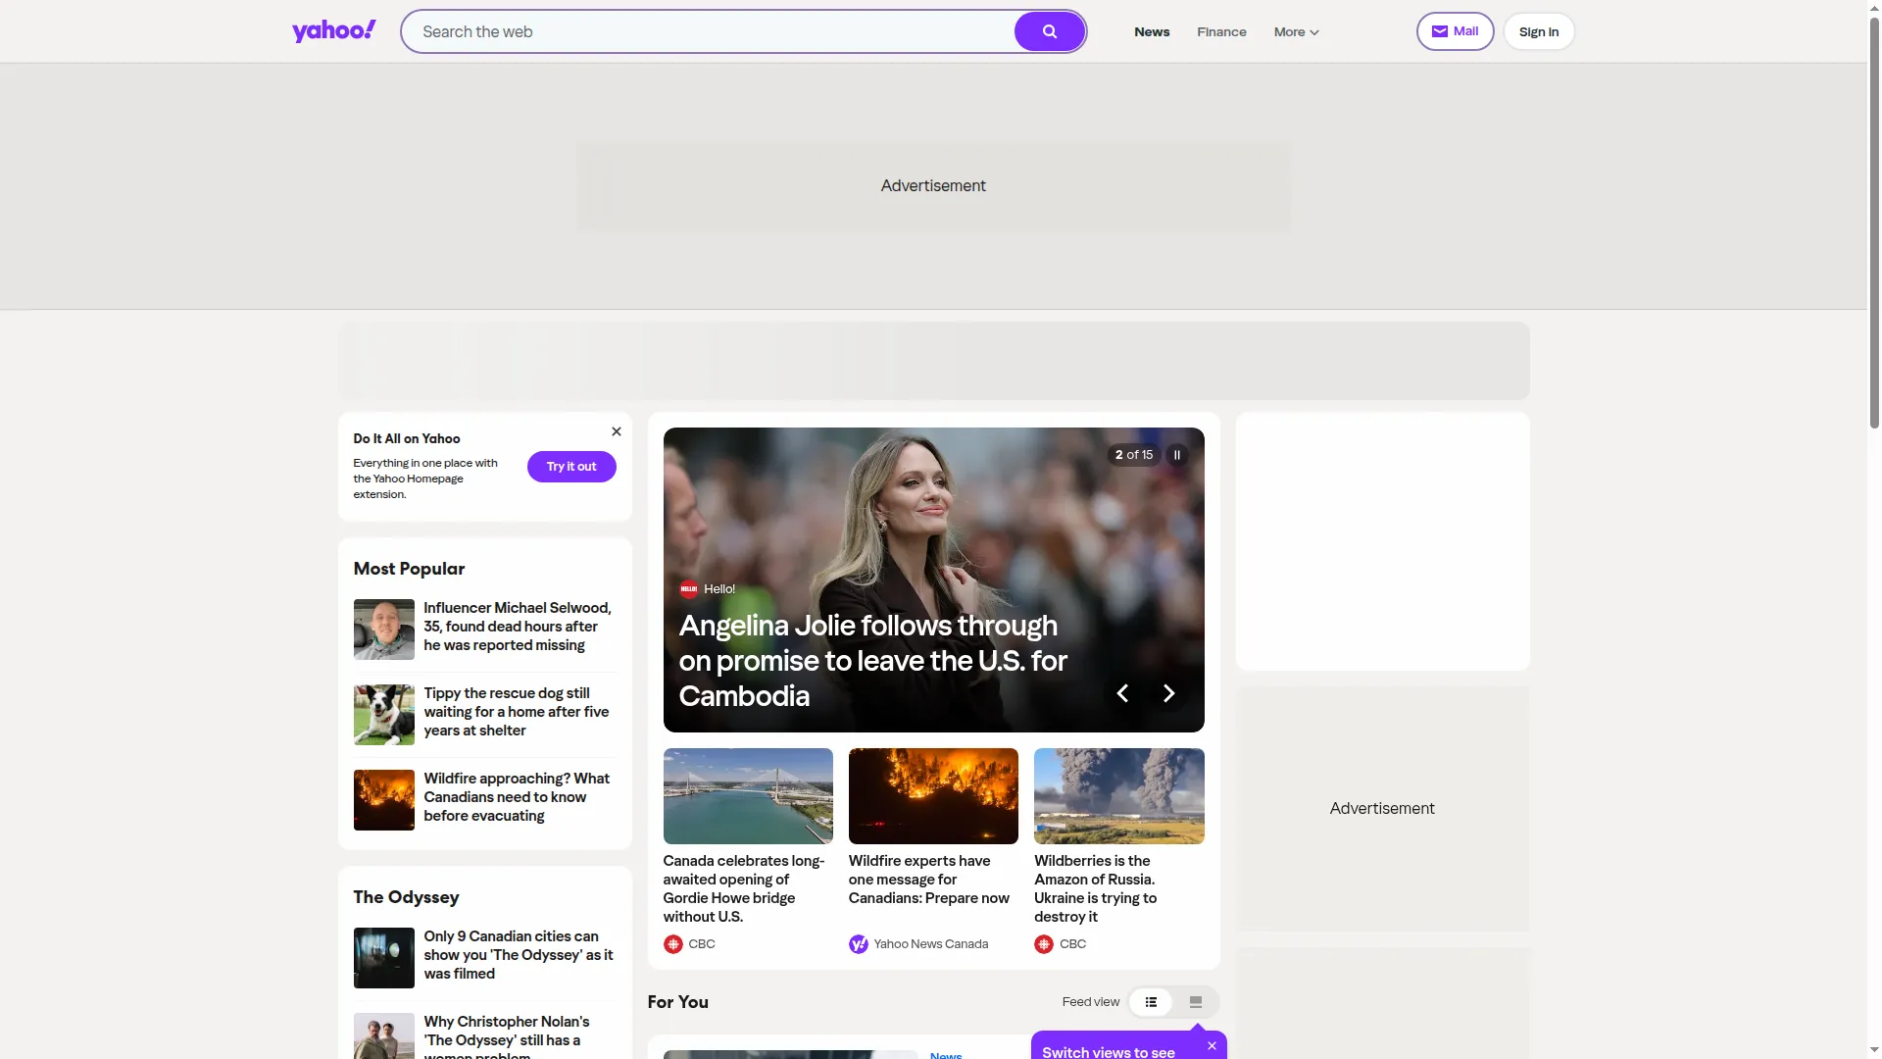Open Yahoo Mail button
This screenshot has height=1059, width=1882.
point(1455,31)
